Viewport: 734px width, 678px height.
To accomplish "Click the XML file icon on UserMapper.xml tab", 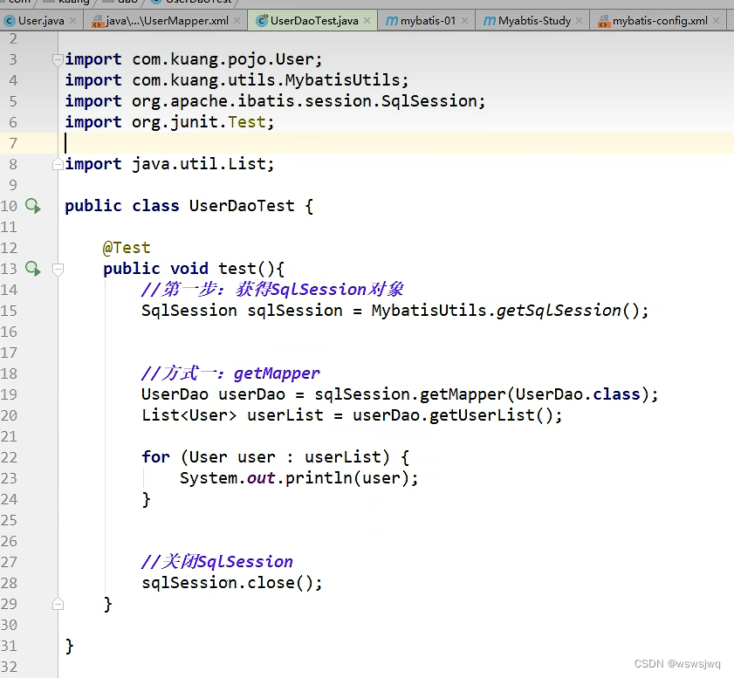I will click(x=98, y=22).
